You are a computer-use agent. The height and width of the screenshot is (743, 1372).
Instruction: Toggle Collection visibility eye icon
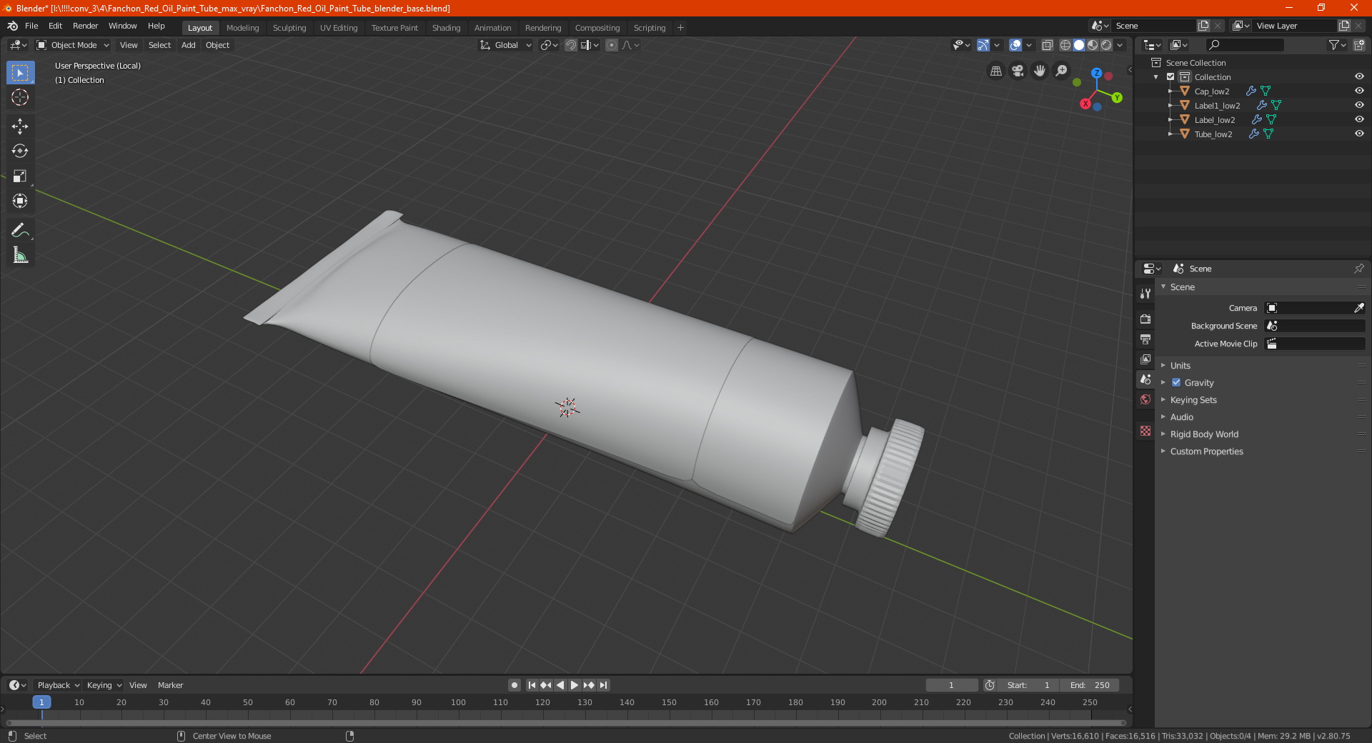click(1359, 76)
